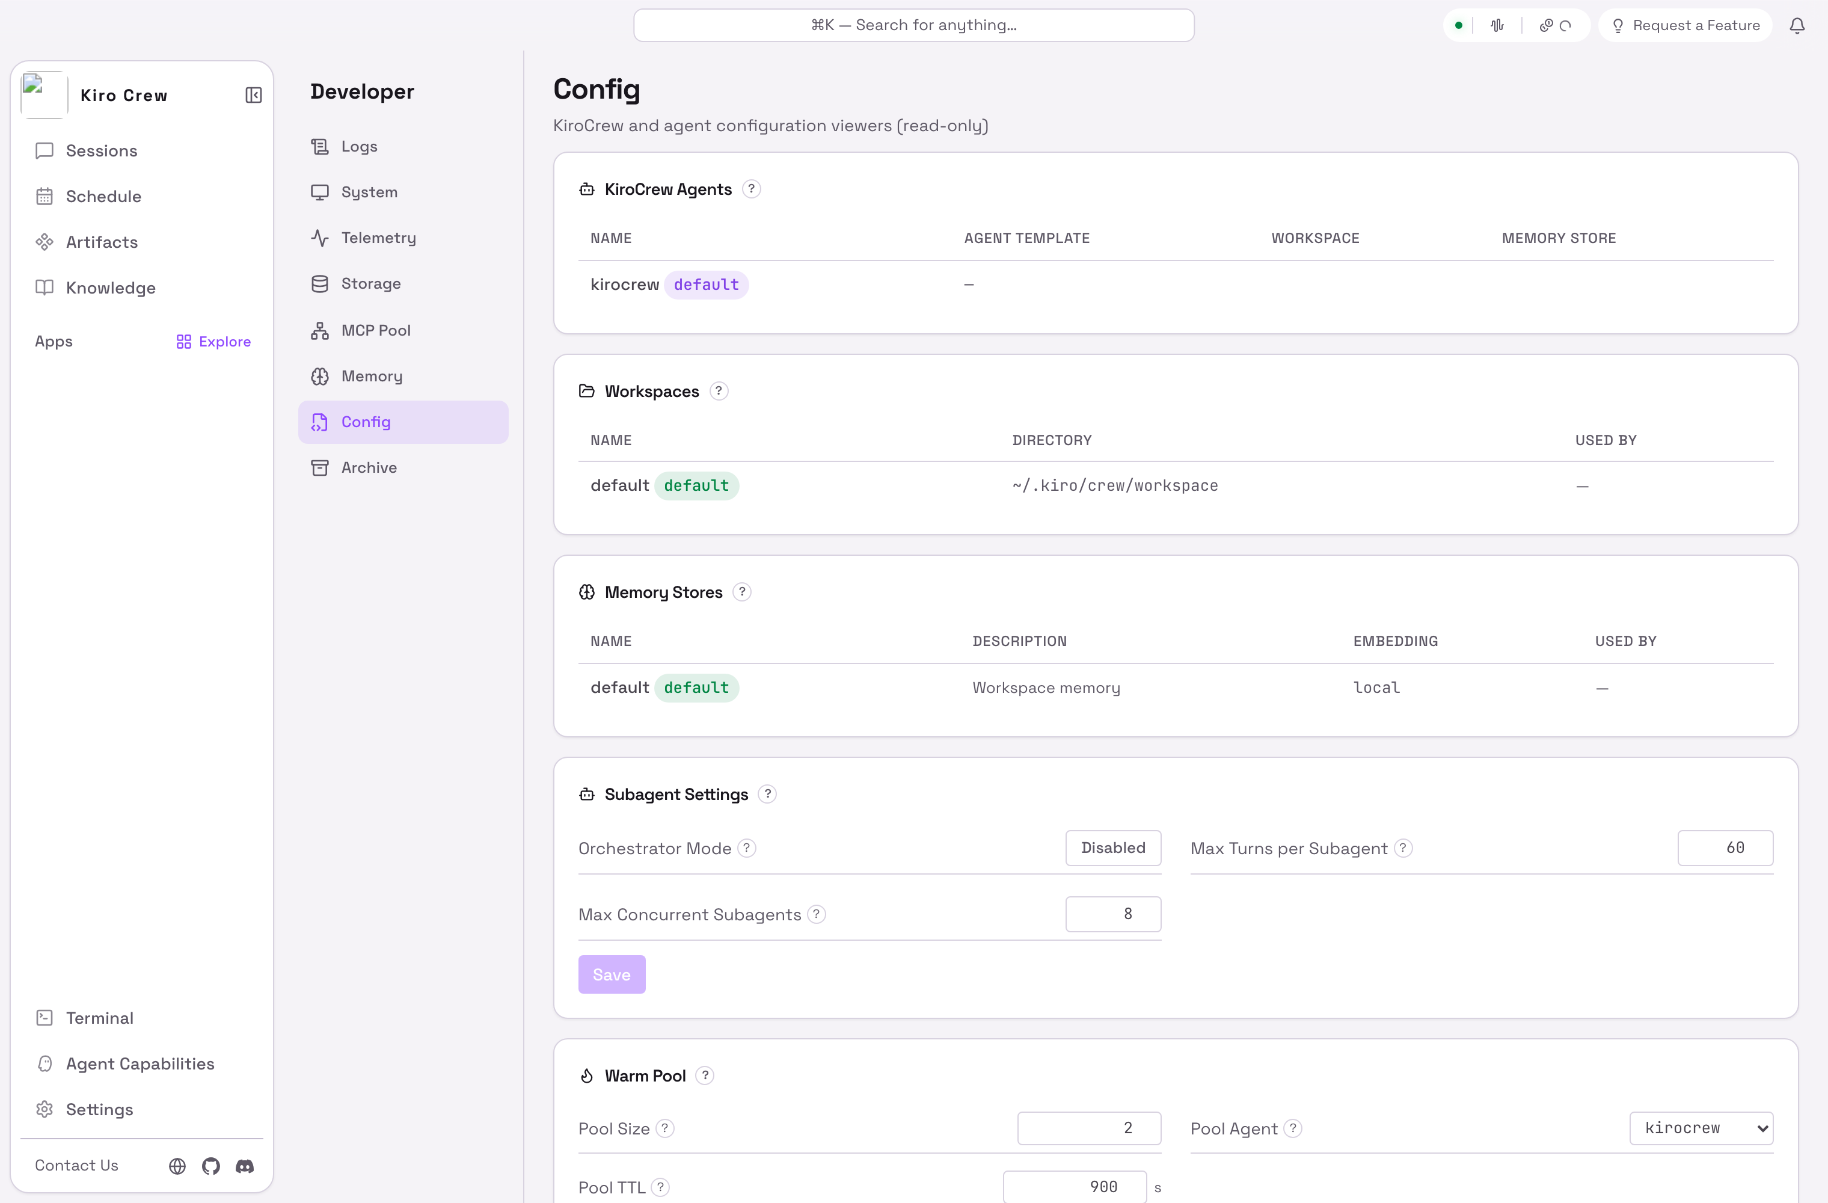
Task: Click Request a Feature button
Action: click(1685, 25)
